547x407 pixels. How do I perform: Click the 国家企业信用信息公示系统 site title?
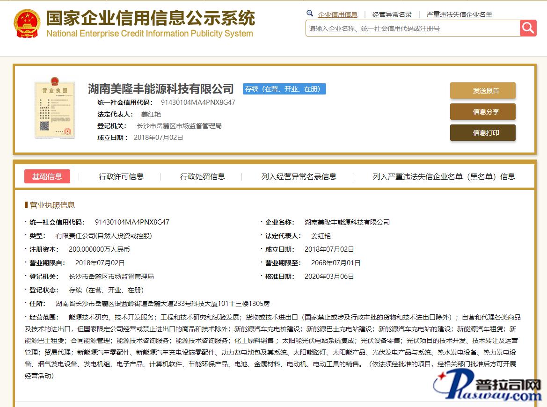pos(150,19)
